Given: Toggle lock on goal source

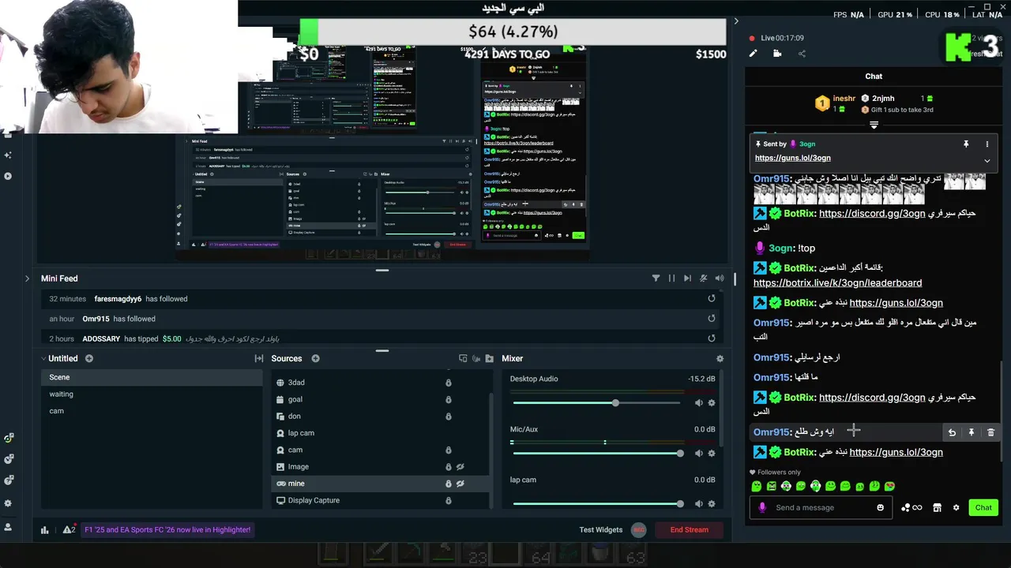Looking at the screenshot, I should pyautogui.click(x=448, y=399).
